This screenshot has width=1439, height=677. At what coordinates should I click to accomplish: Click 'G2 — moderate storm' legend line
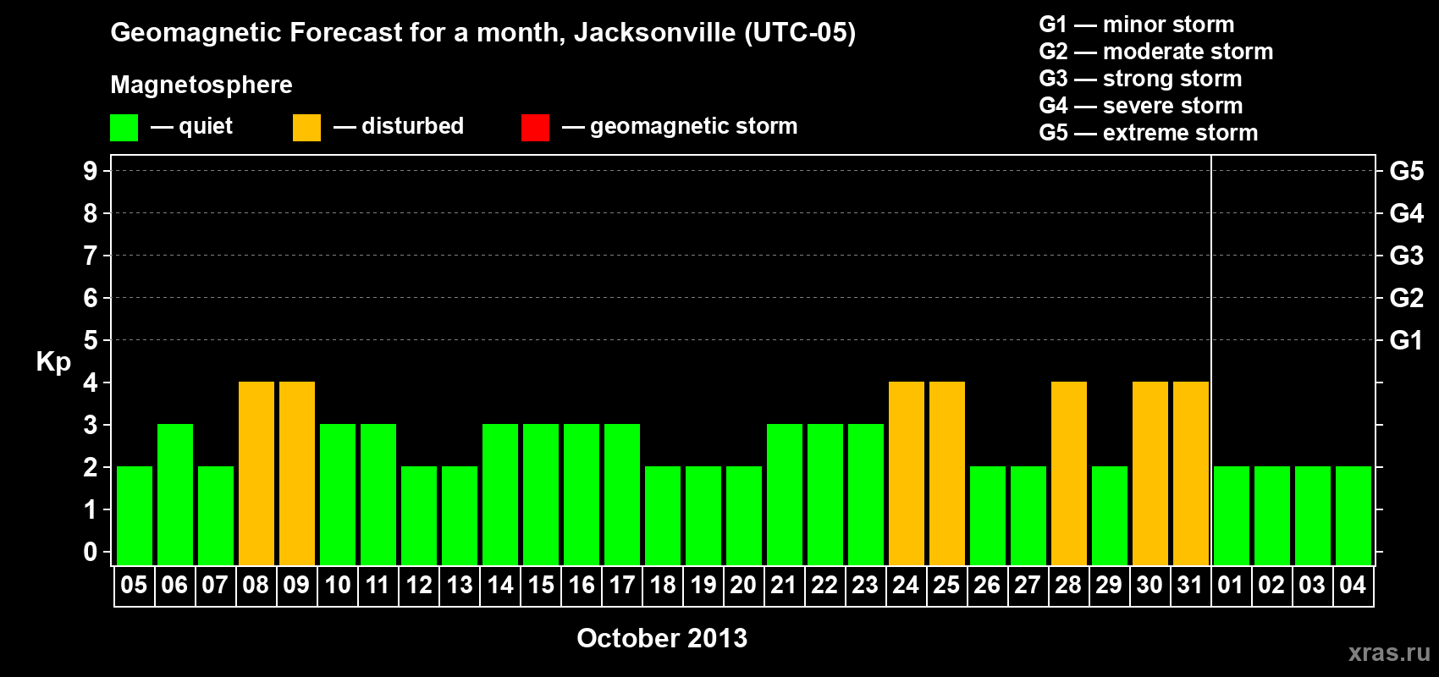tap(1155, 52)
